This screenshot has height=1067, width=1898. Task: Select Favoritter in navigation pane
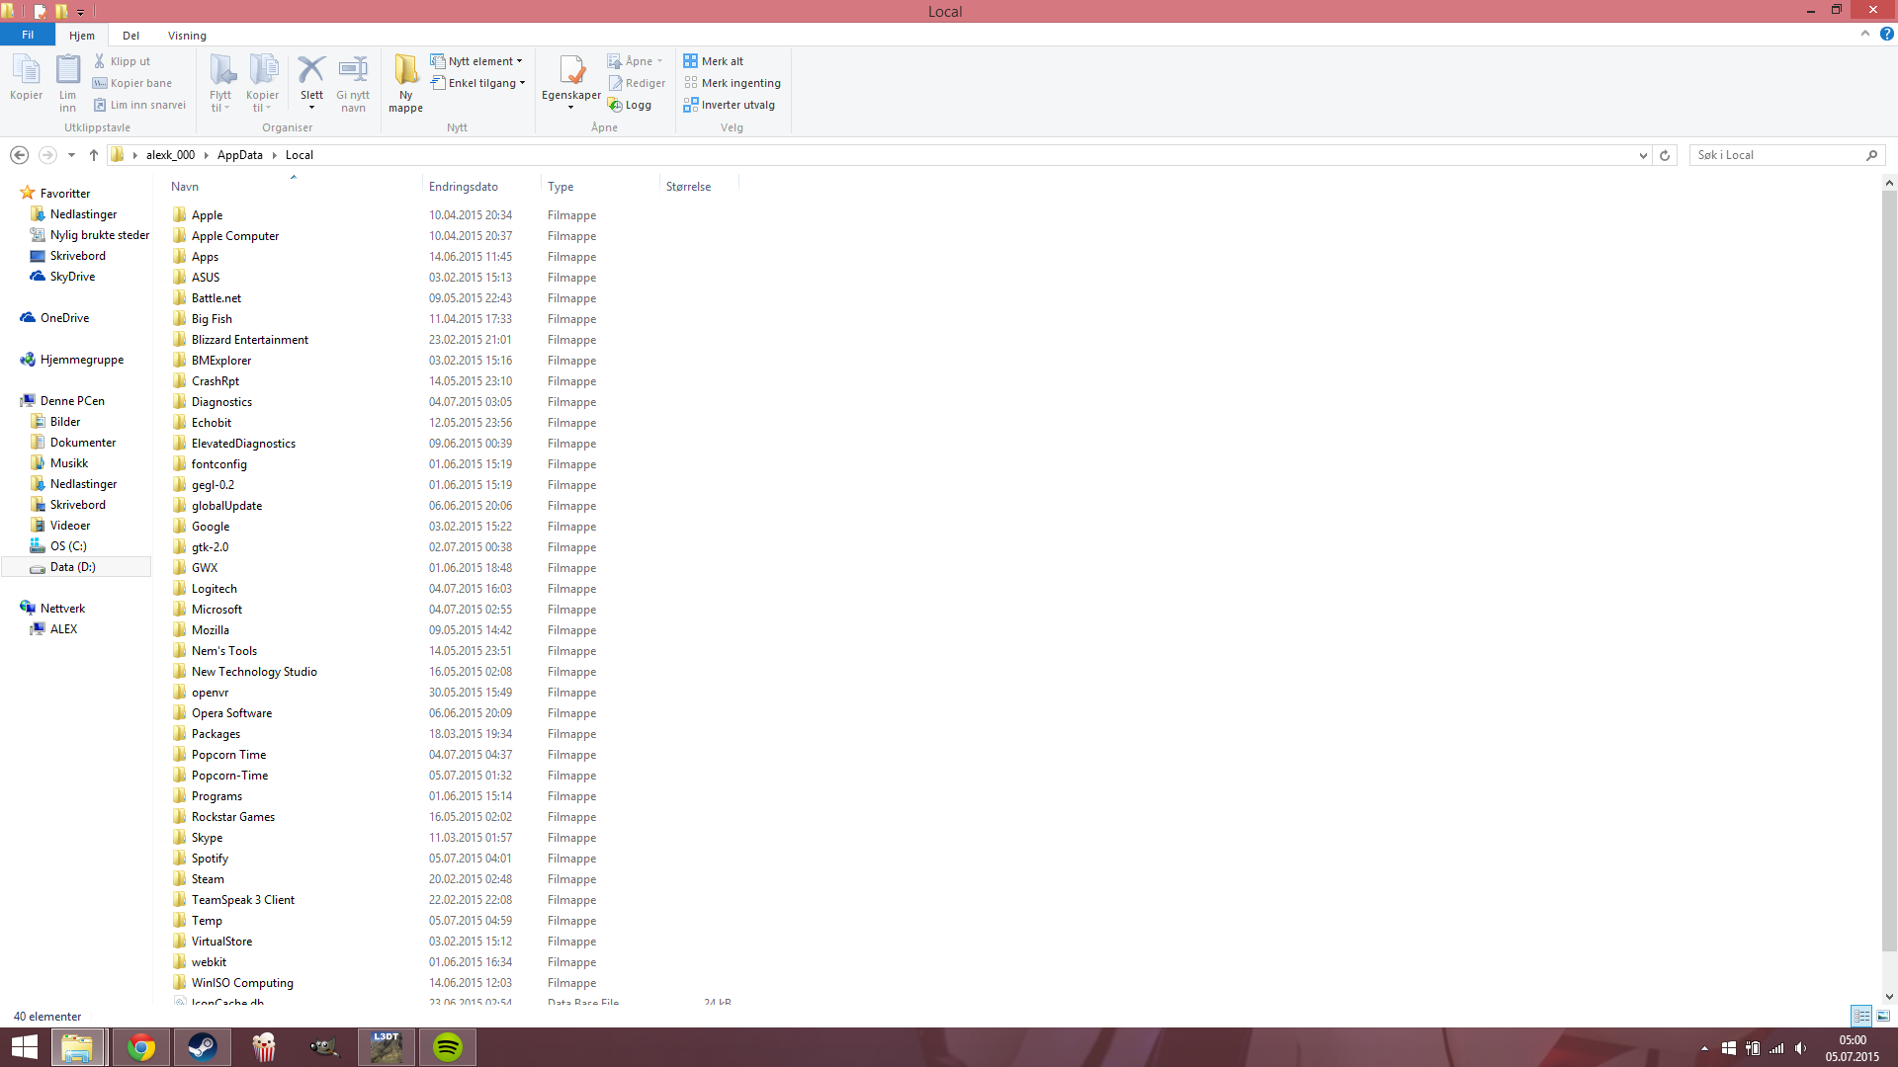point(65,194)
